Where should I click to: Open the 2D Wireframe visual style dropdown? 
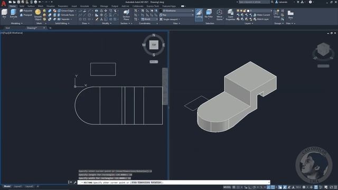tap(176, 11)
